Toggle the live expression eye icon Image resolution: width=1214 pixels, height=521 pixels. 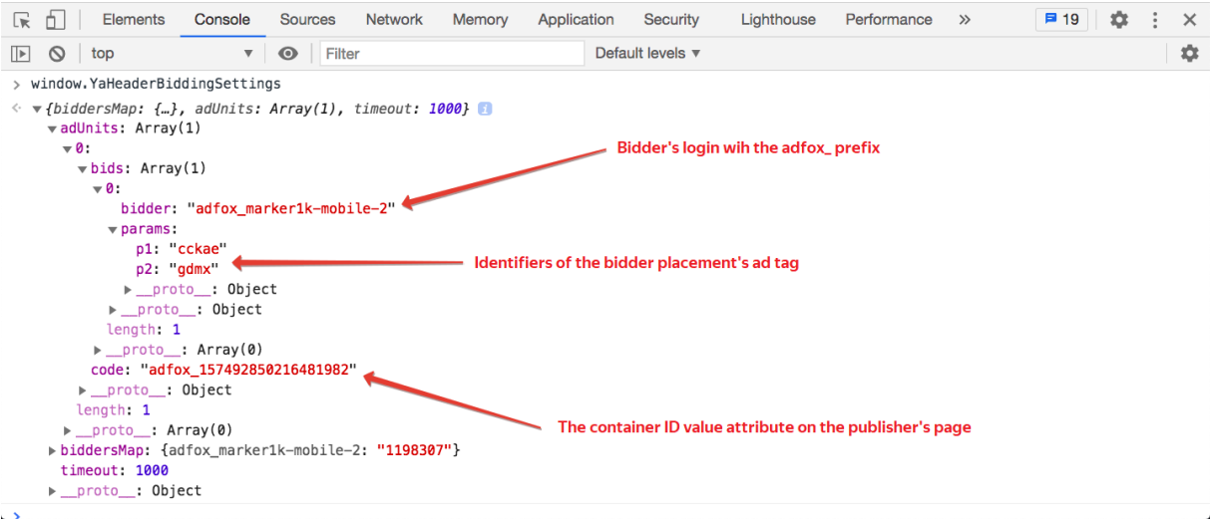(x=288, y=54)
